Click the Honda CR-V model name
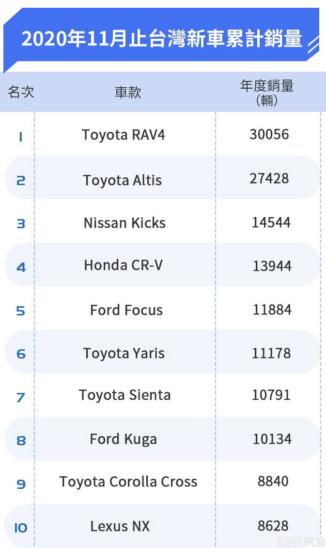This screenshot has width=326, height=548. pyautogui.click(x=124, y=265)
